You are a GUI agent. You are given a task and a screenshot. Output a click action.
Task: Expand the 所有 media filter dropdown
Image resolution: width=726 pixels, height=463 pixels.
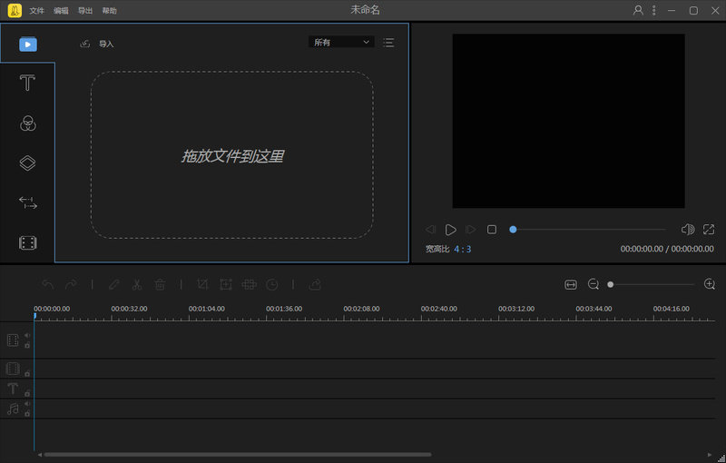[341, 42]
